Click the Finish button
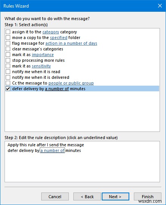166x205 pixels. click(x=147, y=197)
